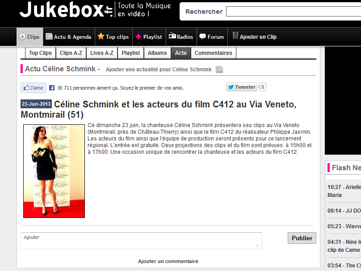Switch to the Top Clips tab
This screenshot has width=361, height=271.
(40, 53)
